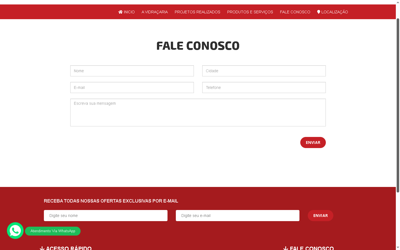Open the A VIDRAÇARIA menu item
This screenshot has width=400, height=250.
155,12
